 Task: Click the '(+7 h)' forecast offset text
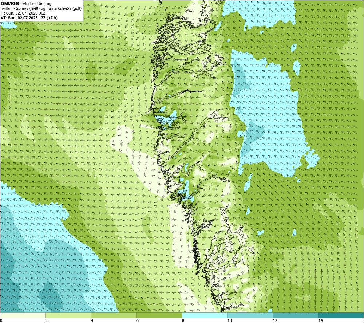click(x=52, y=18)
